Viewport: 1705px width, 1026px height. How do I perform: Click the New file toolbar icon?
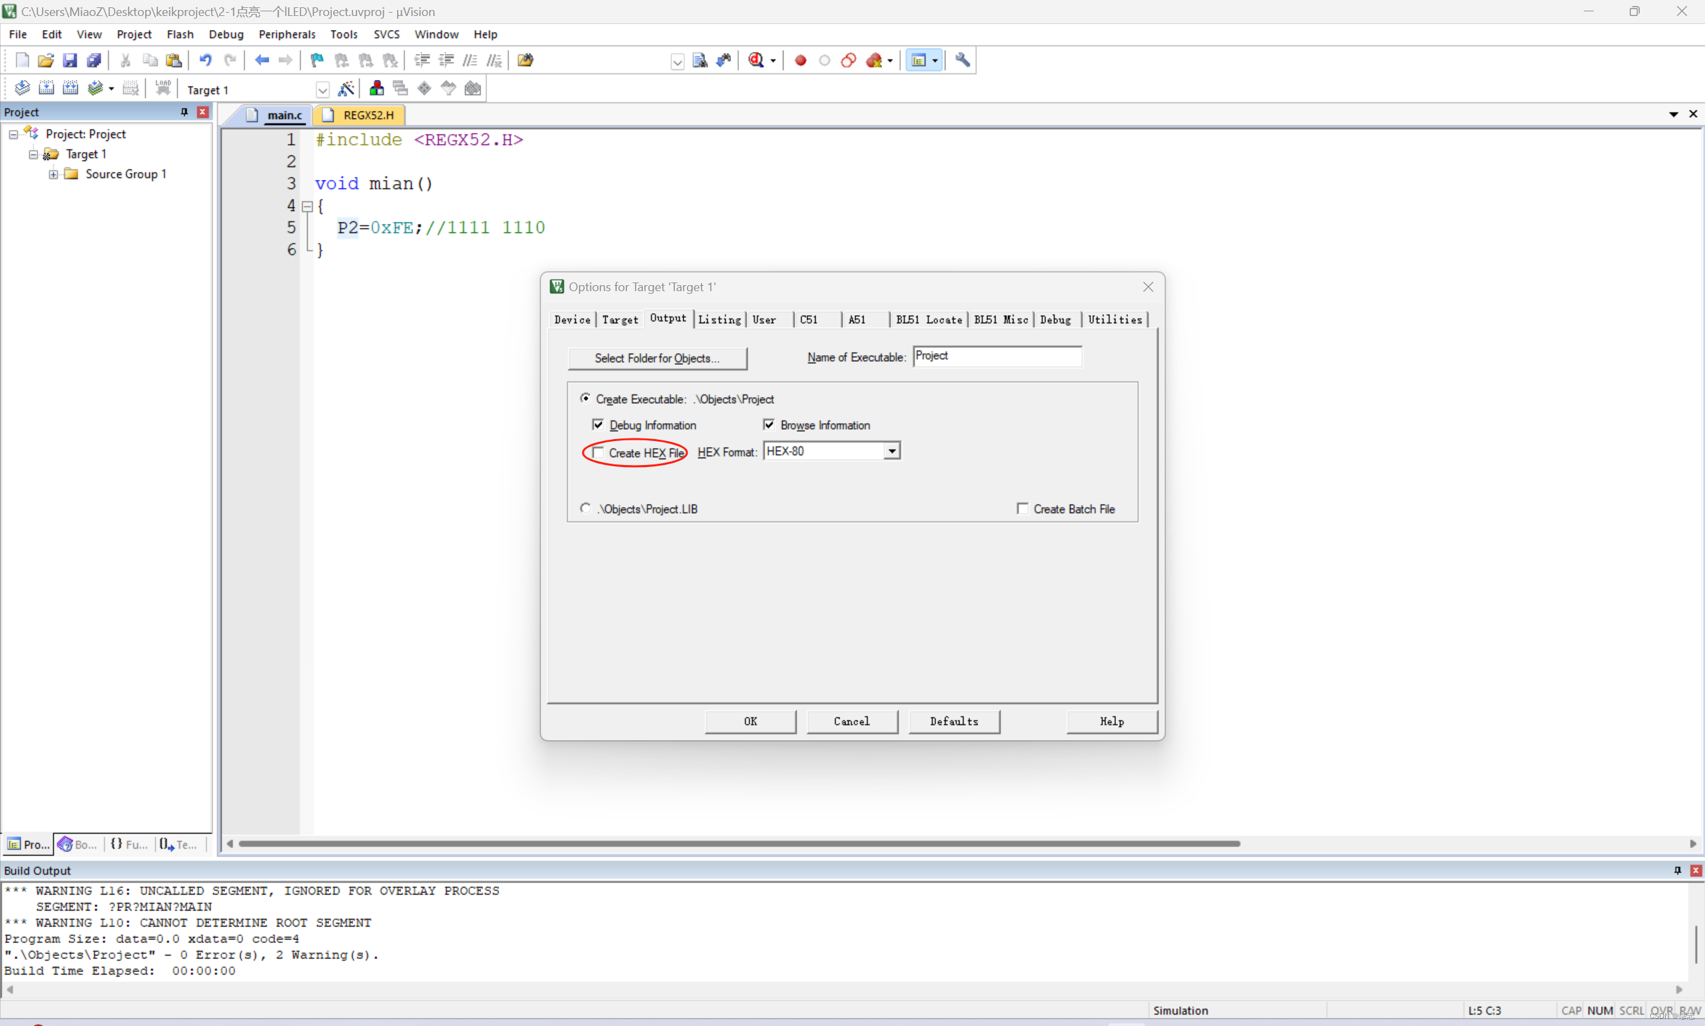pyautogui.click(x=21, y=60)
